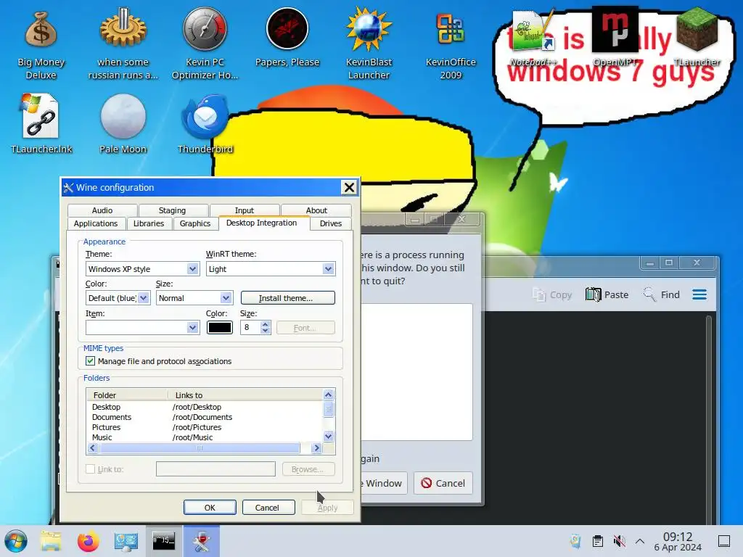Switch to the Applications tab

click(x=96, y=223)
